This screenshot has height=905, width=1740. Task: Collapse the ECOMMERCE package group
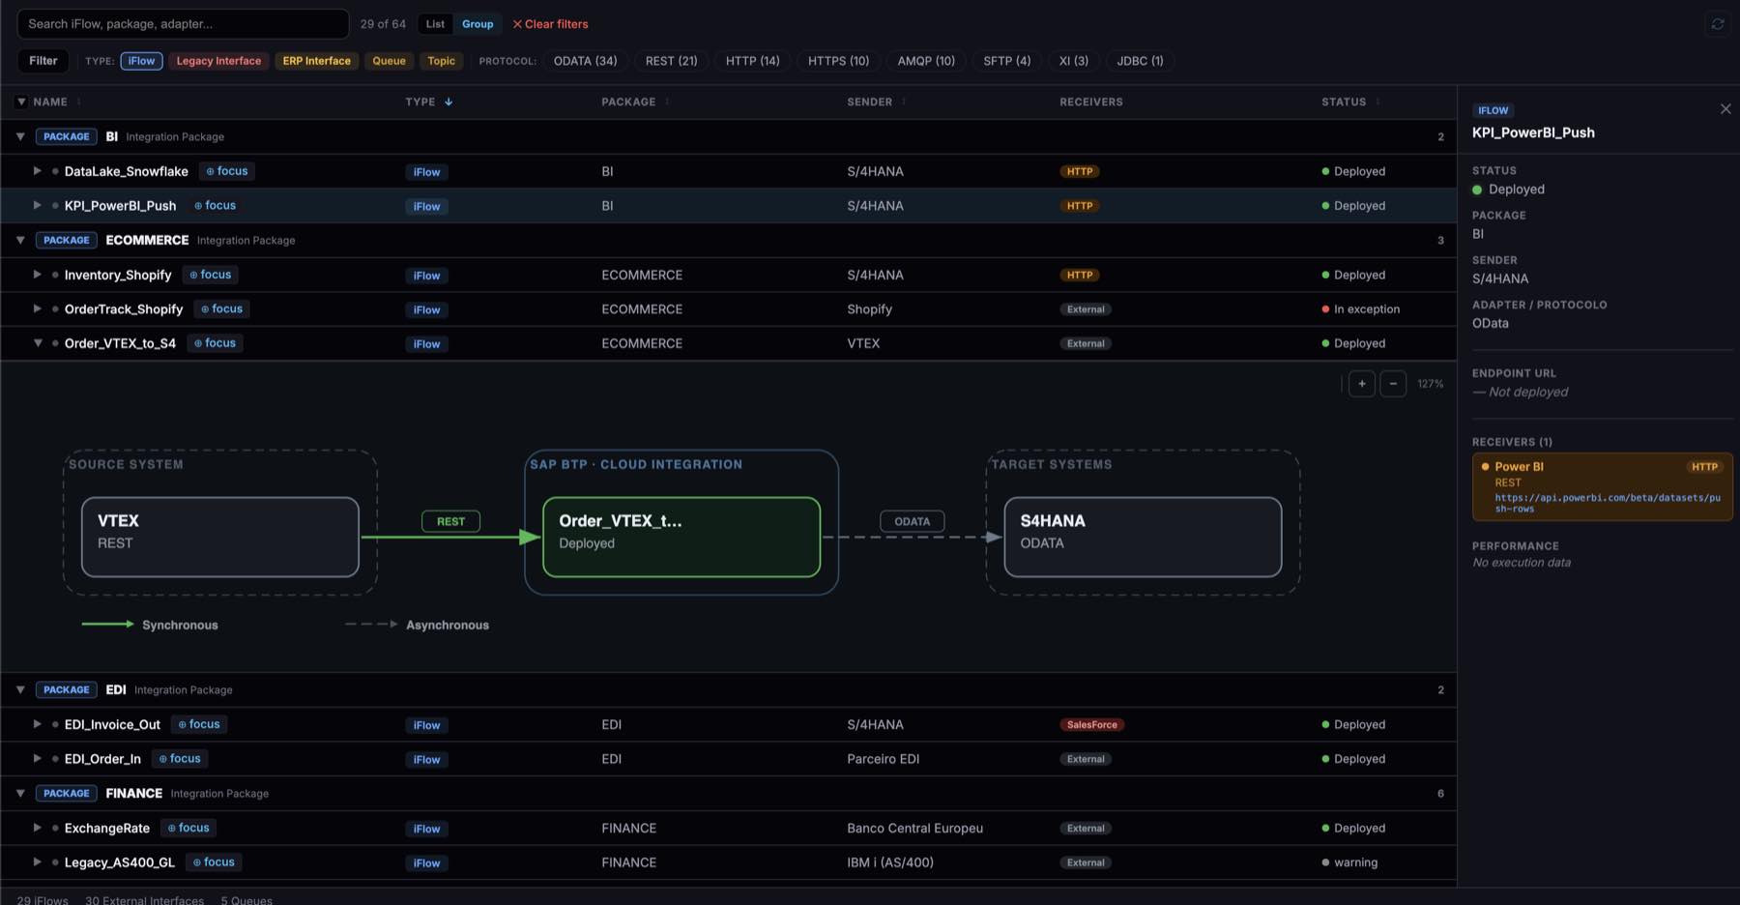click(20, 240)
